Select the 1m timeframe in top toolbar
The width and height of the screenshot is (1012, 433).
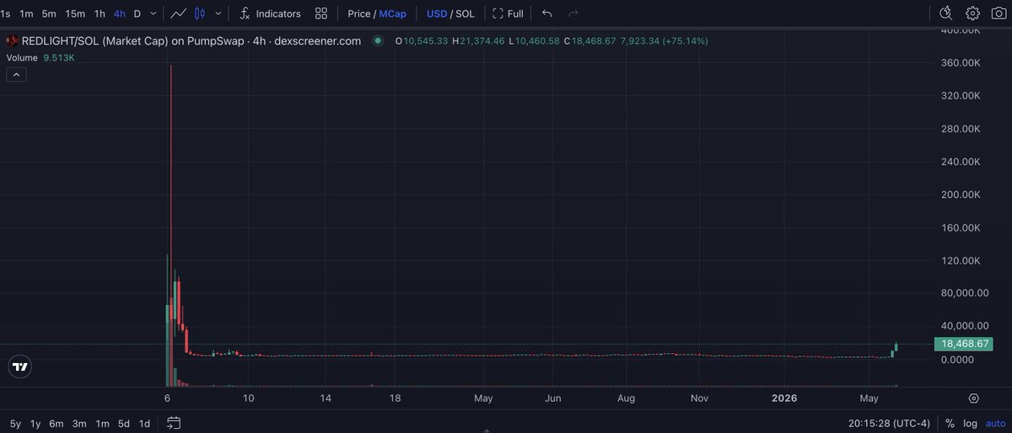click(27, 13)
